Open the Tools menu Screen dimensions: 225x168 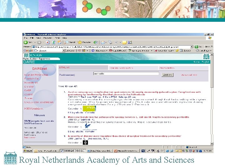click(x=57, y=38)
